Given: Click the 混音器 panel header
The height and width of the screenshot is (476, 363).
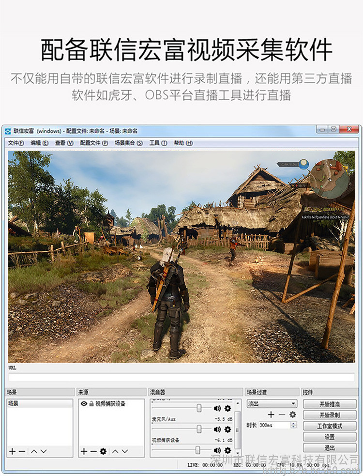Looking at the screenshot, I should click(196, 392).
